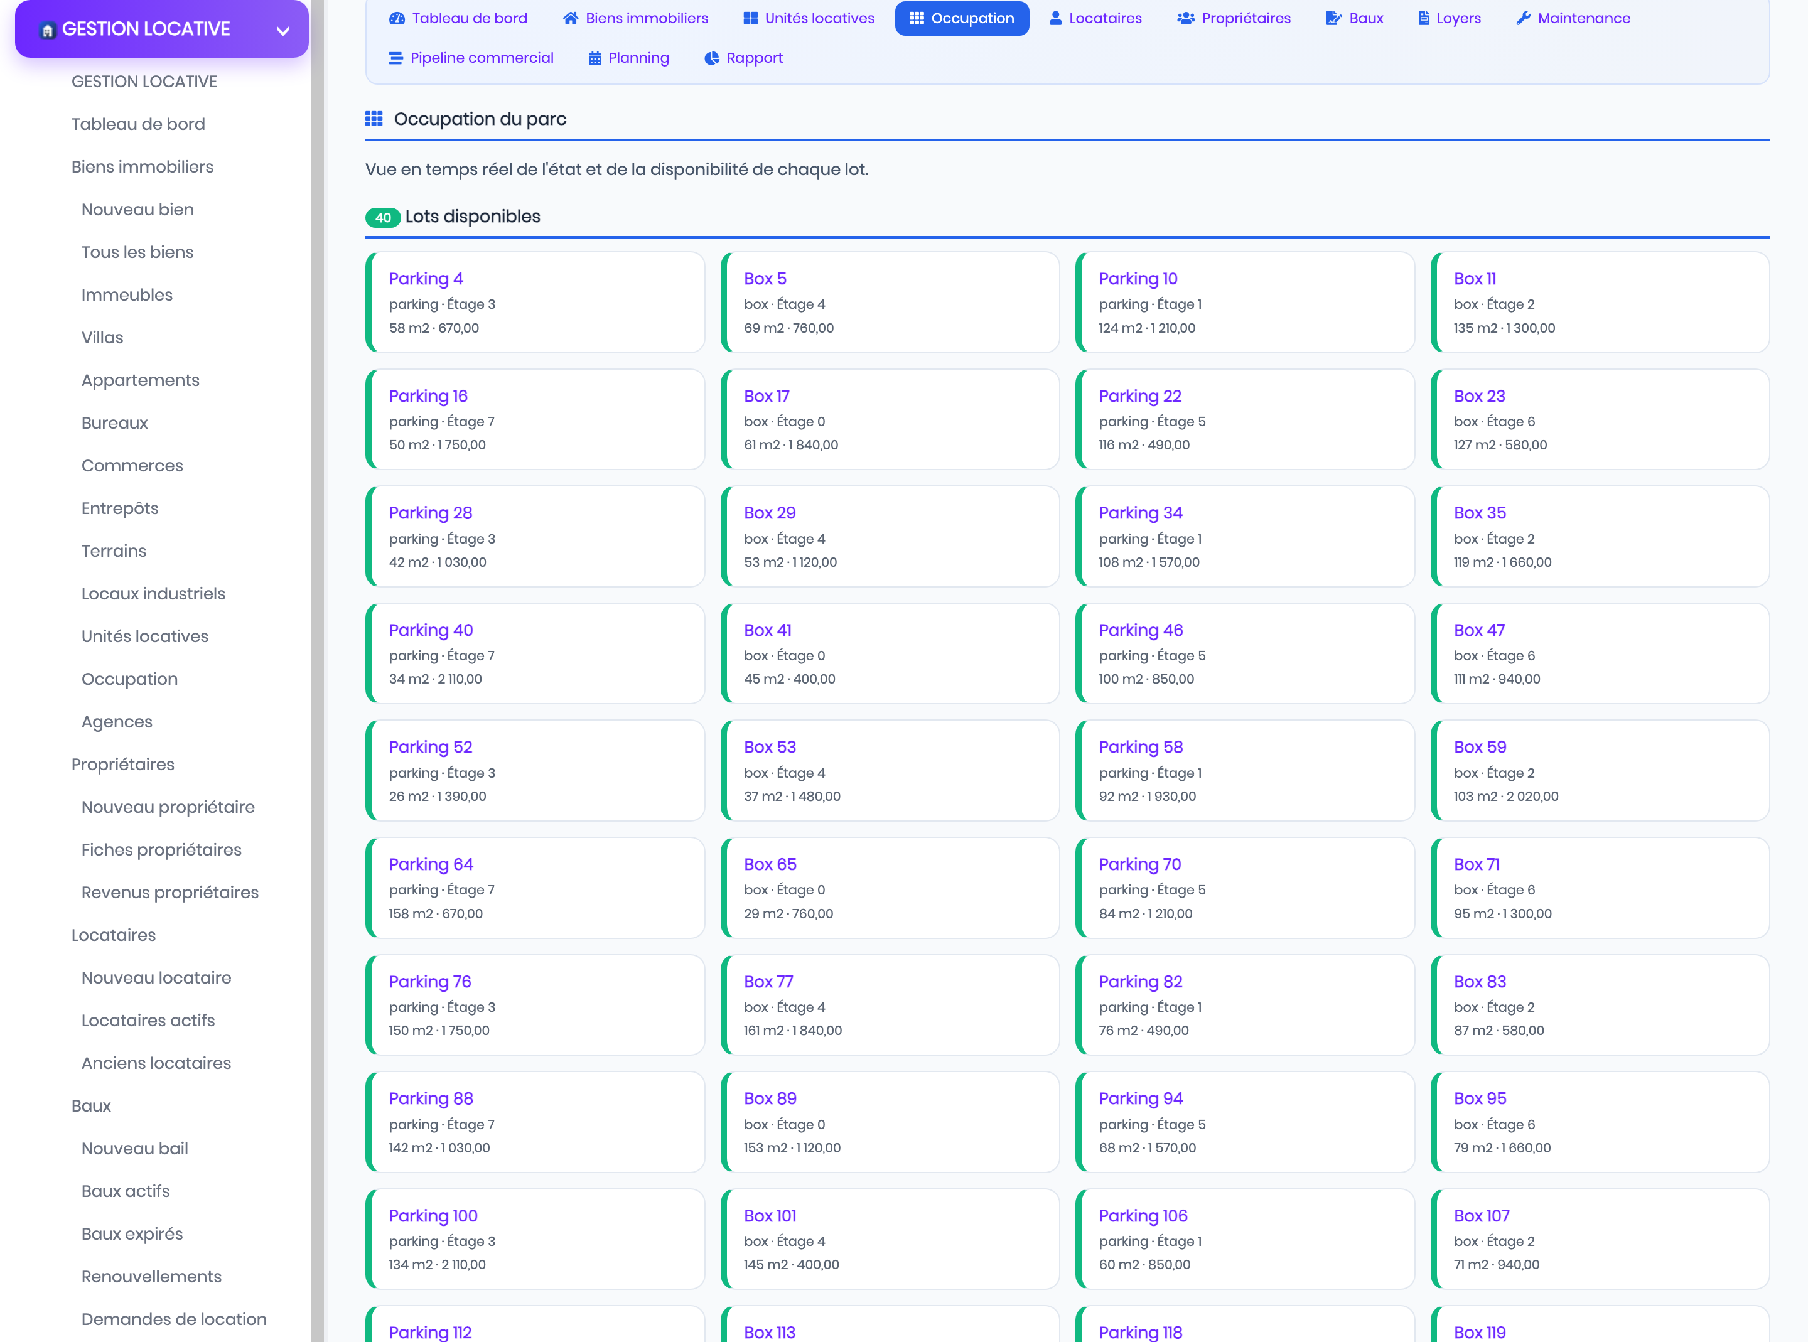Open Baux expirés in sidebar

(132, 1233)
